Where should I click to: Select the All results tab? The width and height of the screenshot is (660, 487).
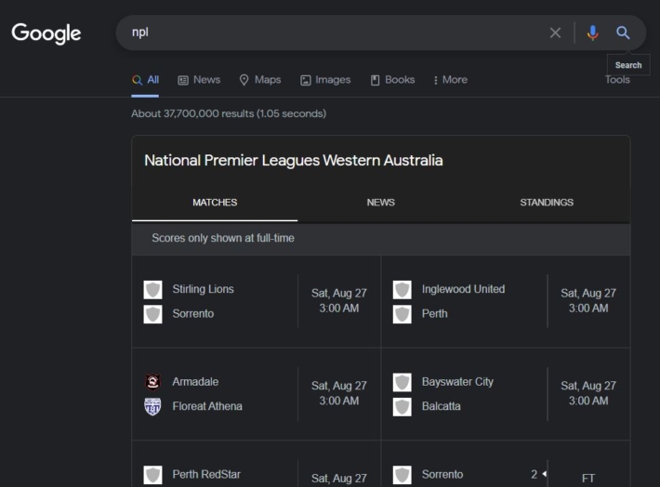pyautogui.click(x=145, y=80)
